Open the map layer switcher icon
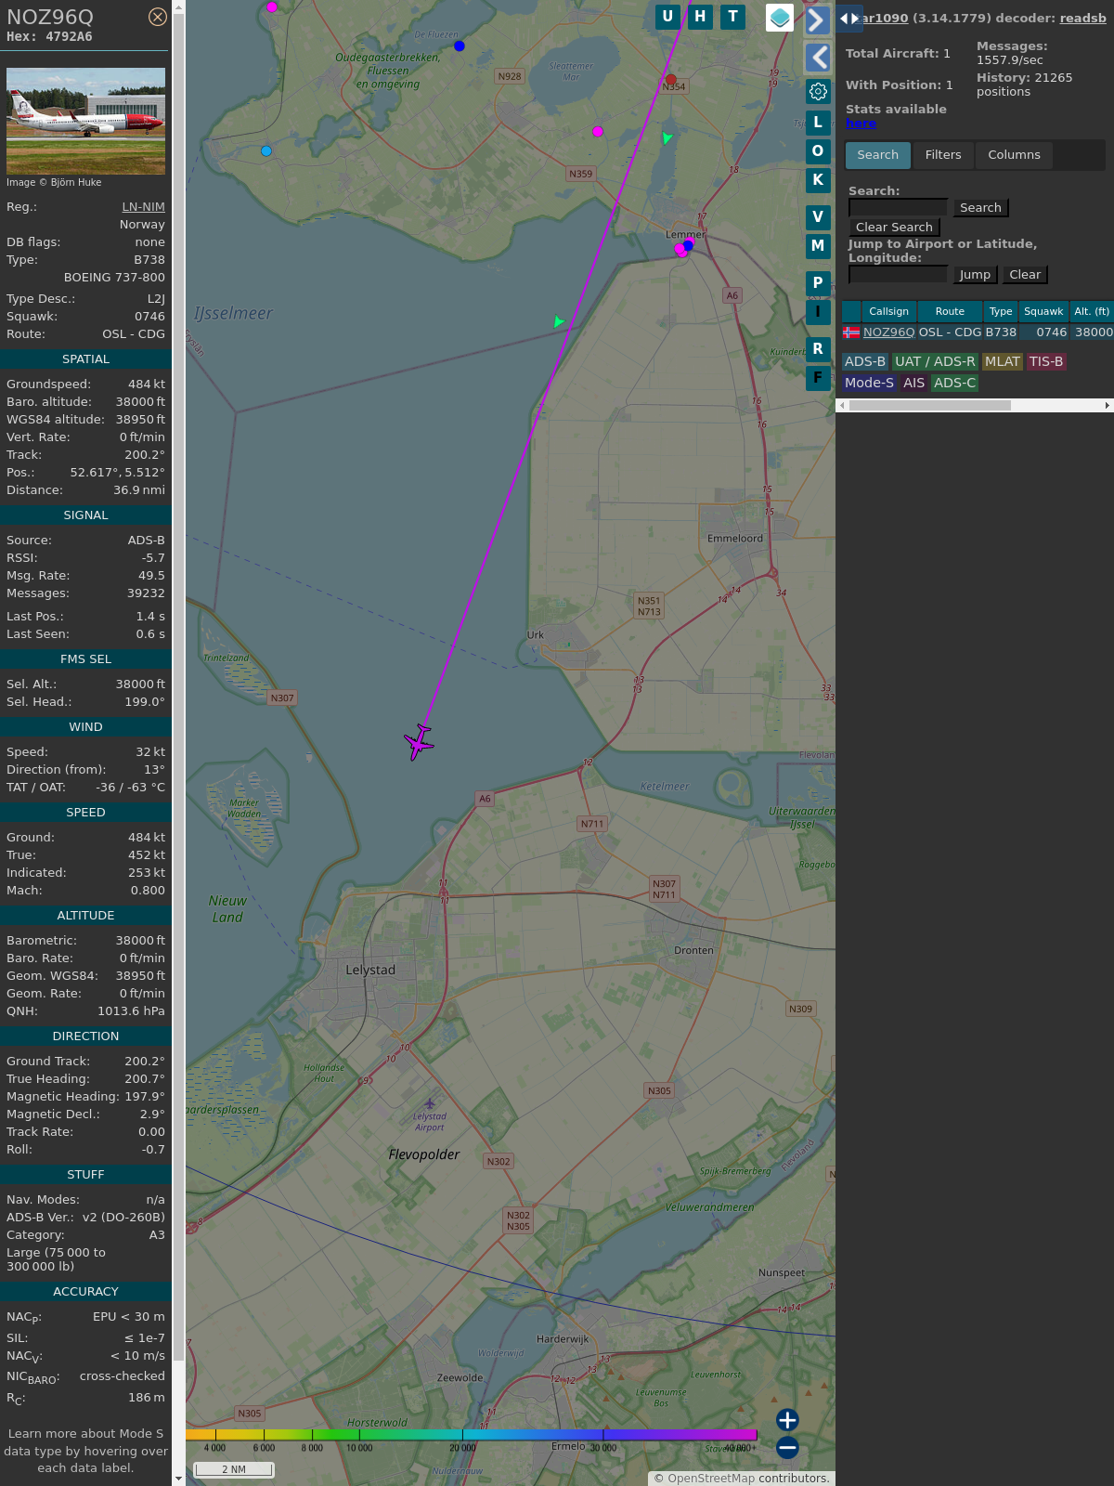This screenshot has width=1114, height=1486. click(x=780, y=18)
